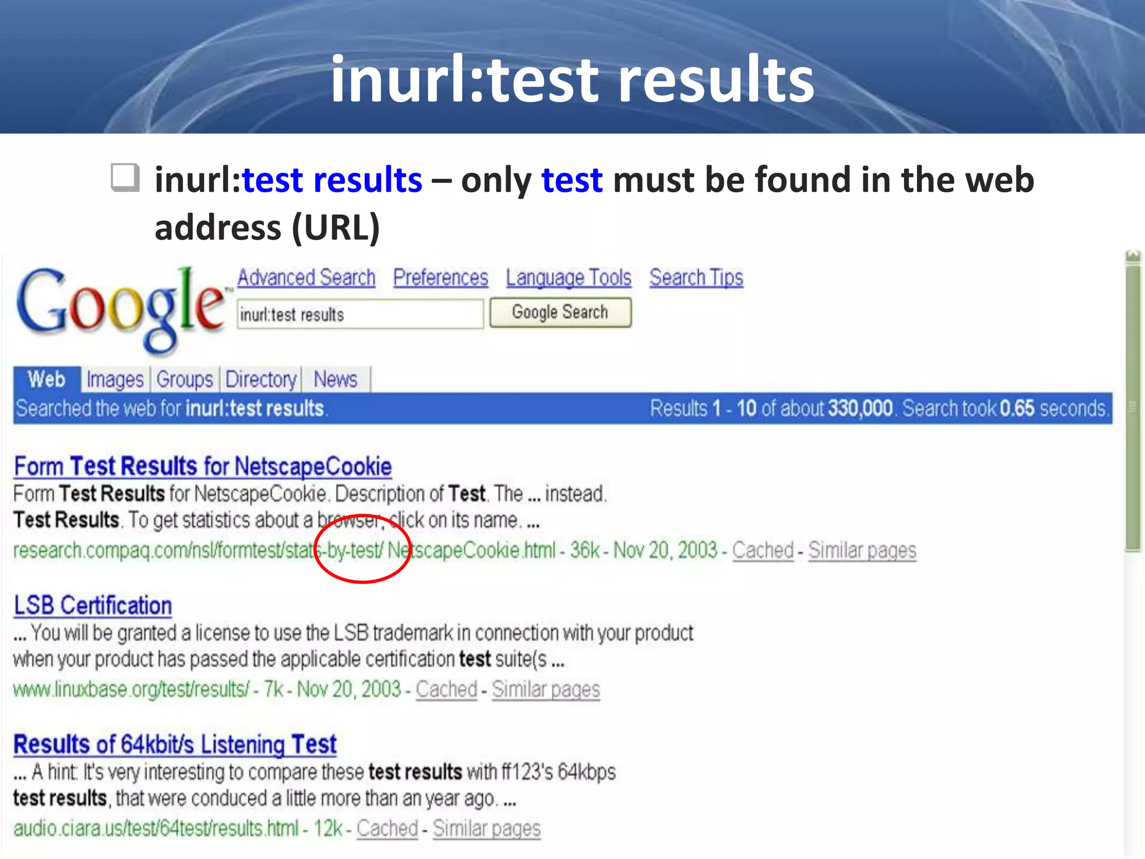The height and width of the screenshot is (859, 1145).
Task: Open Similar pages for audio.ciara.us result
Action: 486,828
